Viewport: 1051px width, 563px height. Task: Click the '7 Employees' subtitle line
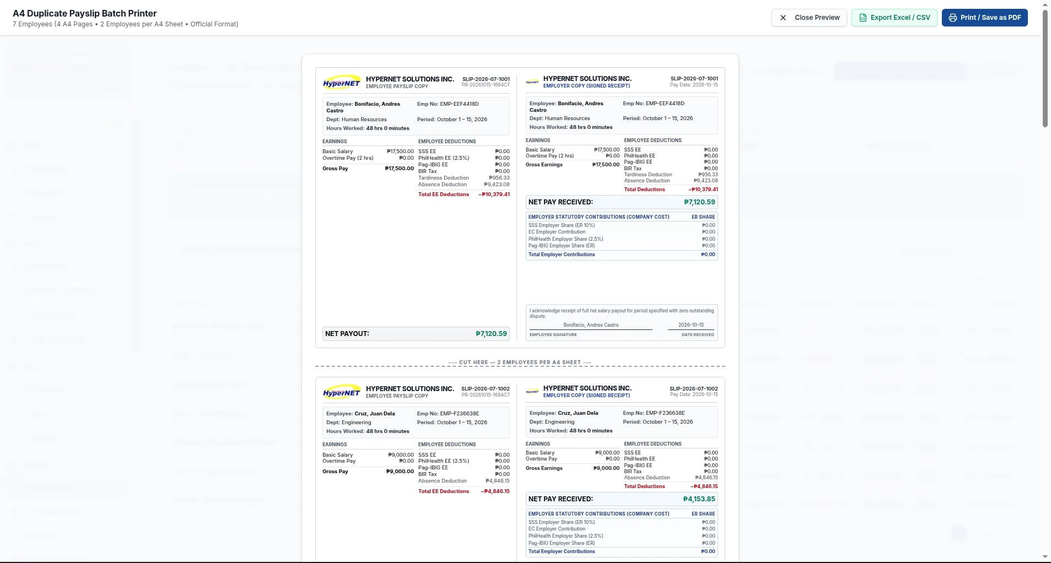click(x=126, y=24)
